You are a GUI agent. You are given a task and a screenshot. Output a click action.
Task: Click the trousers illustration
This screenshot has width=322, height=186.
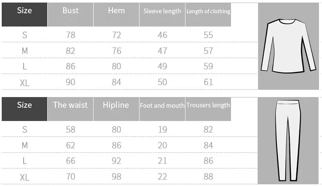(288, 141)
